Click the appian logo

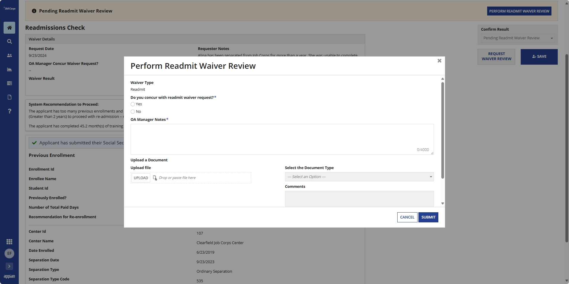pyautogui.click(x=9, y=276)
